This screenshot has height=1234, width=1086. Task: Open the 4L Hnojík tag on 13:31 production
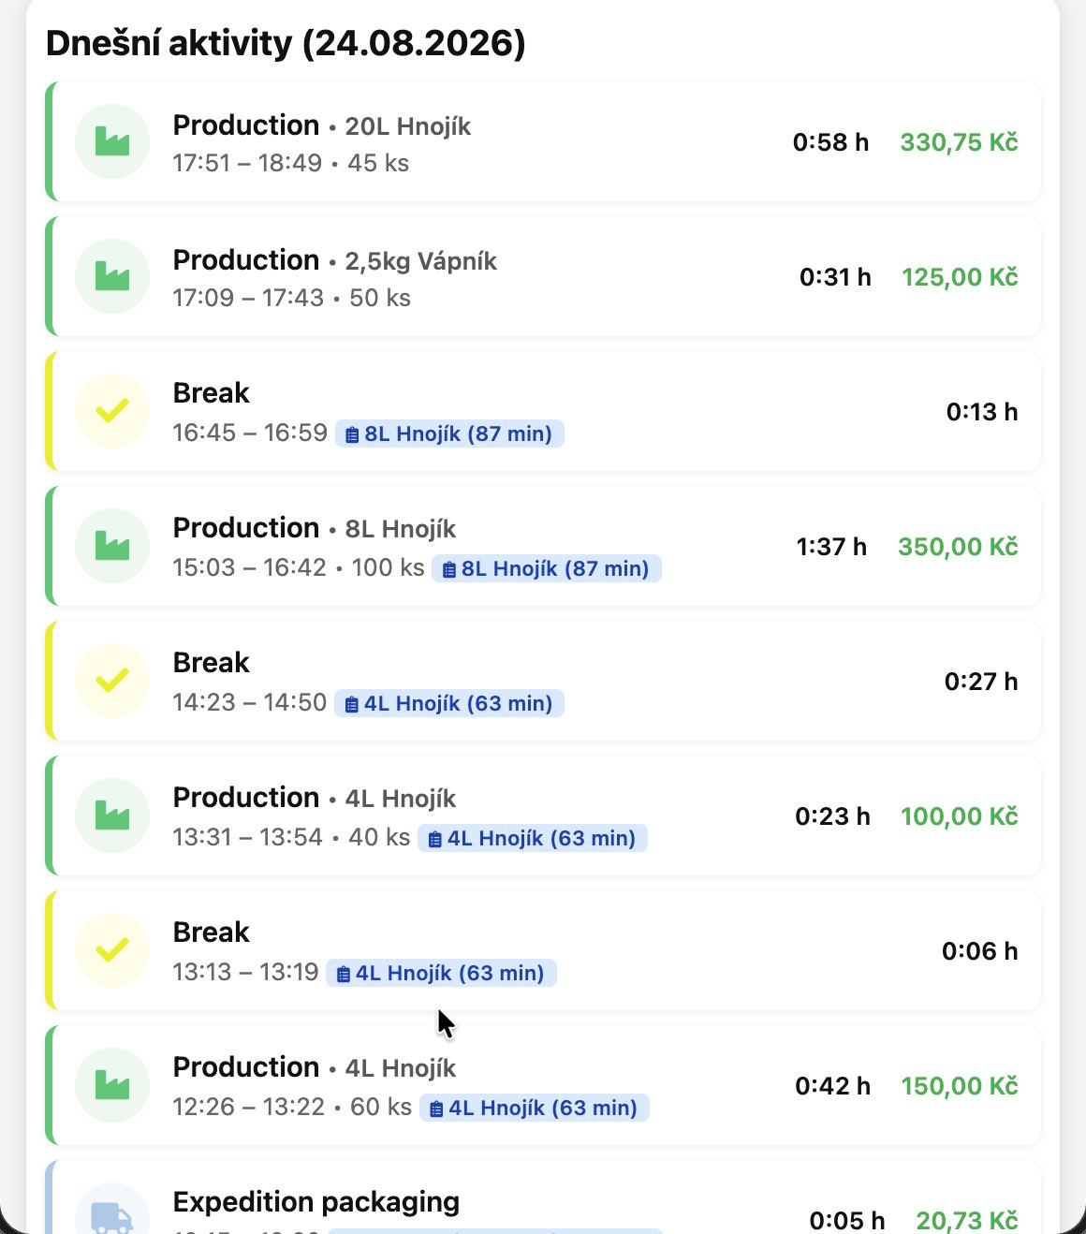(x=533, y=838)
